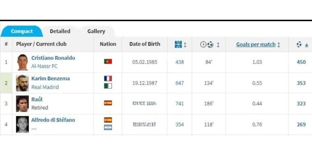Click Raúl's Spain flag icon
312x148 pixels.
point(108,103)
